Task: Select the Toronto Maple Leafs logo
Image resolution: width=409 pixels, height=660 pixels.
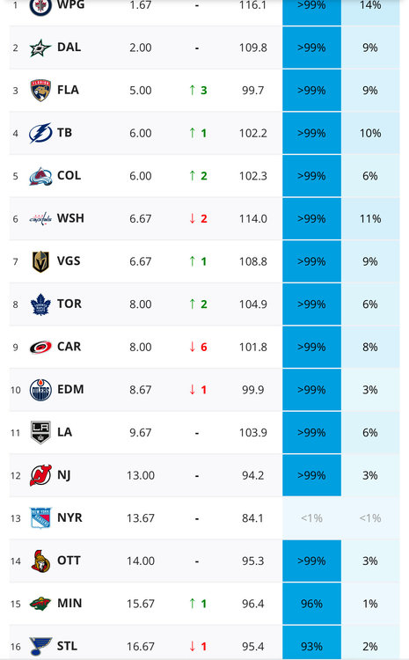Action: 40,304
